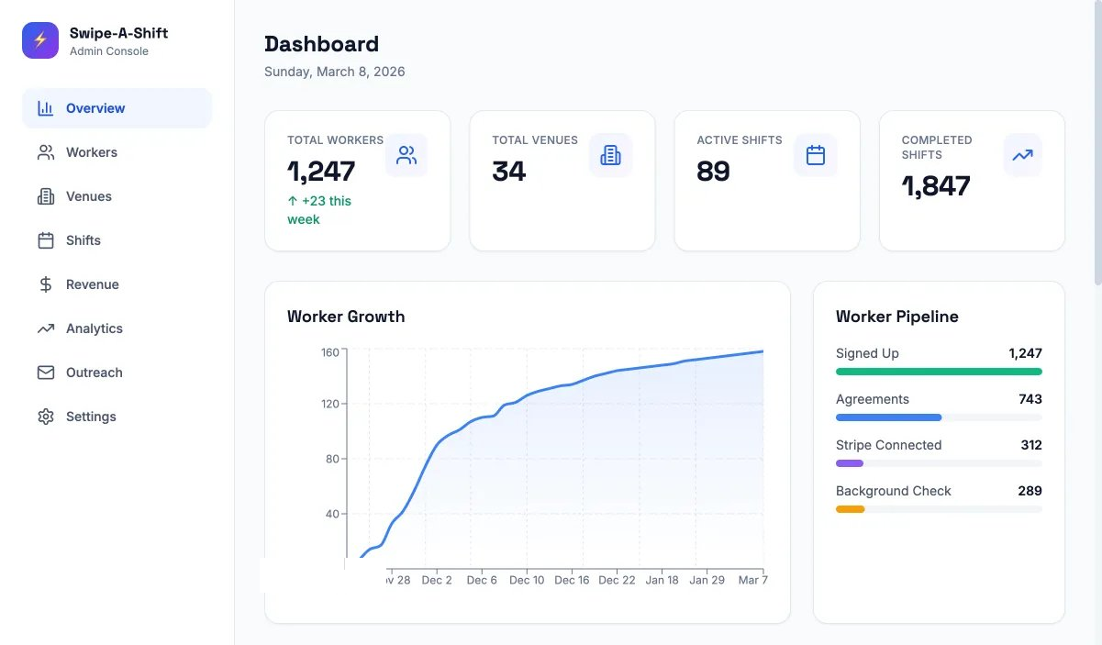Viewport: 1102px width, 645px height.
Task: Click the envelope Outreach icon in sidebar
Action: [x=46, y=373]
